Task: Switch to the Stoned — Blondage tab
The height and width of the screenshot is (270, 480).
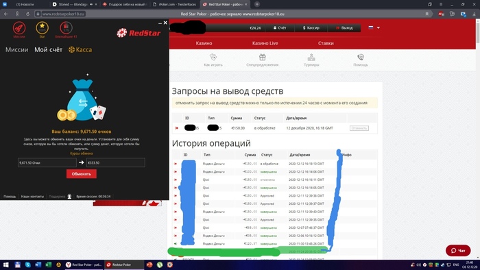Action: pyautogui.click(x=75, y=4)
